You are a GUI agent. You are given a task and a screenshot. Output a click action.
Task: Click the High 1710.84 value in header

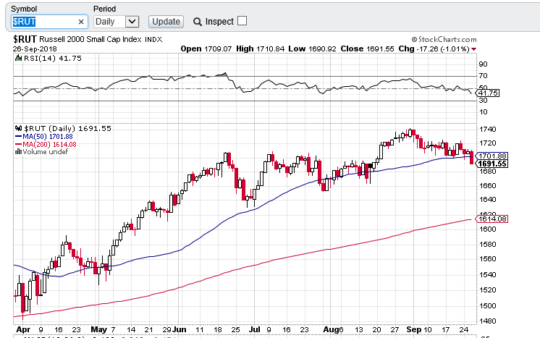point(261,49)
